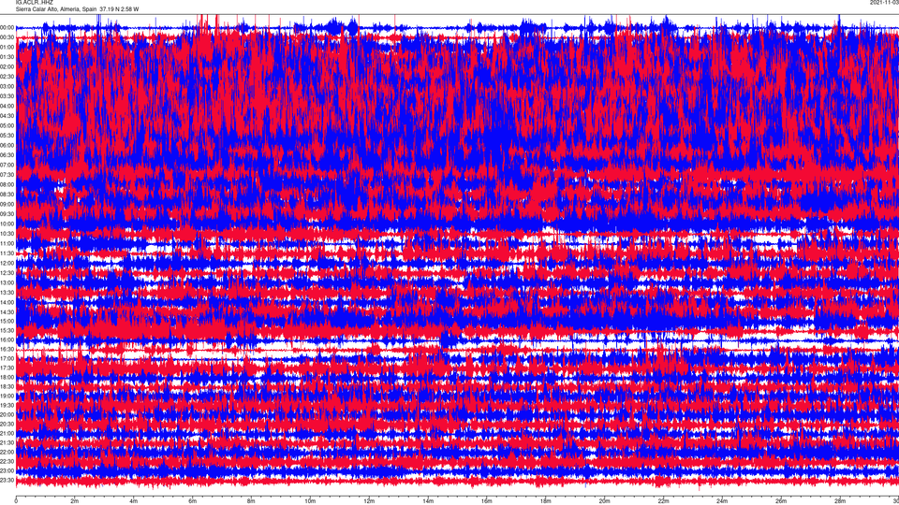Select the 00:30 trace time label
This screenshot has height=505, width=899.
pyautogui.click(x=7, y=37)
